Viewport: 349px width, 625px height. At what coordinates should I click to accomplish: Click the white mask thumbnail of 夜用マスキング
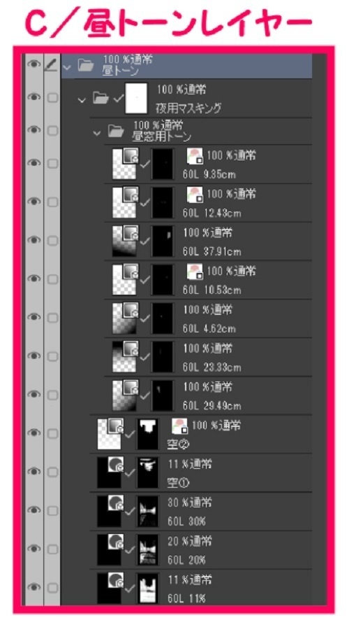(x=136, y=98)
